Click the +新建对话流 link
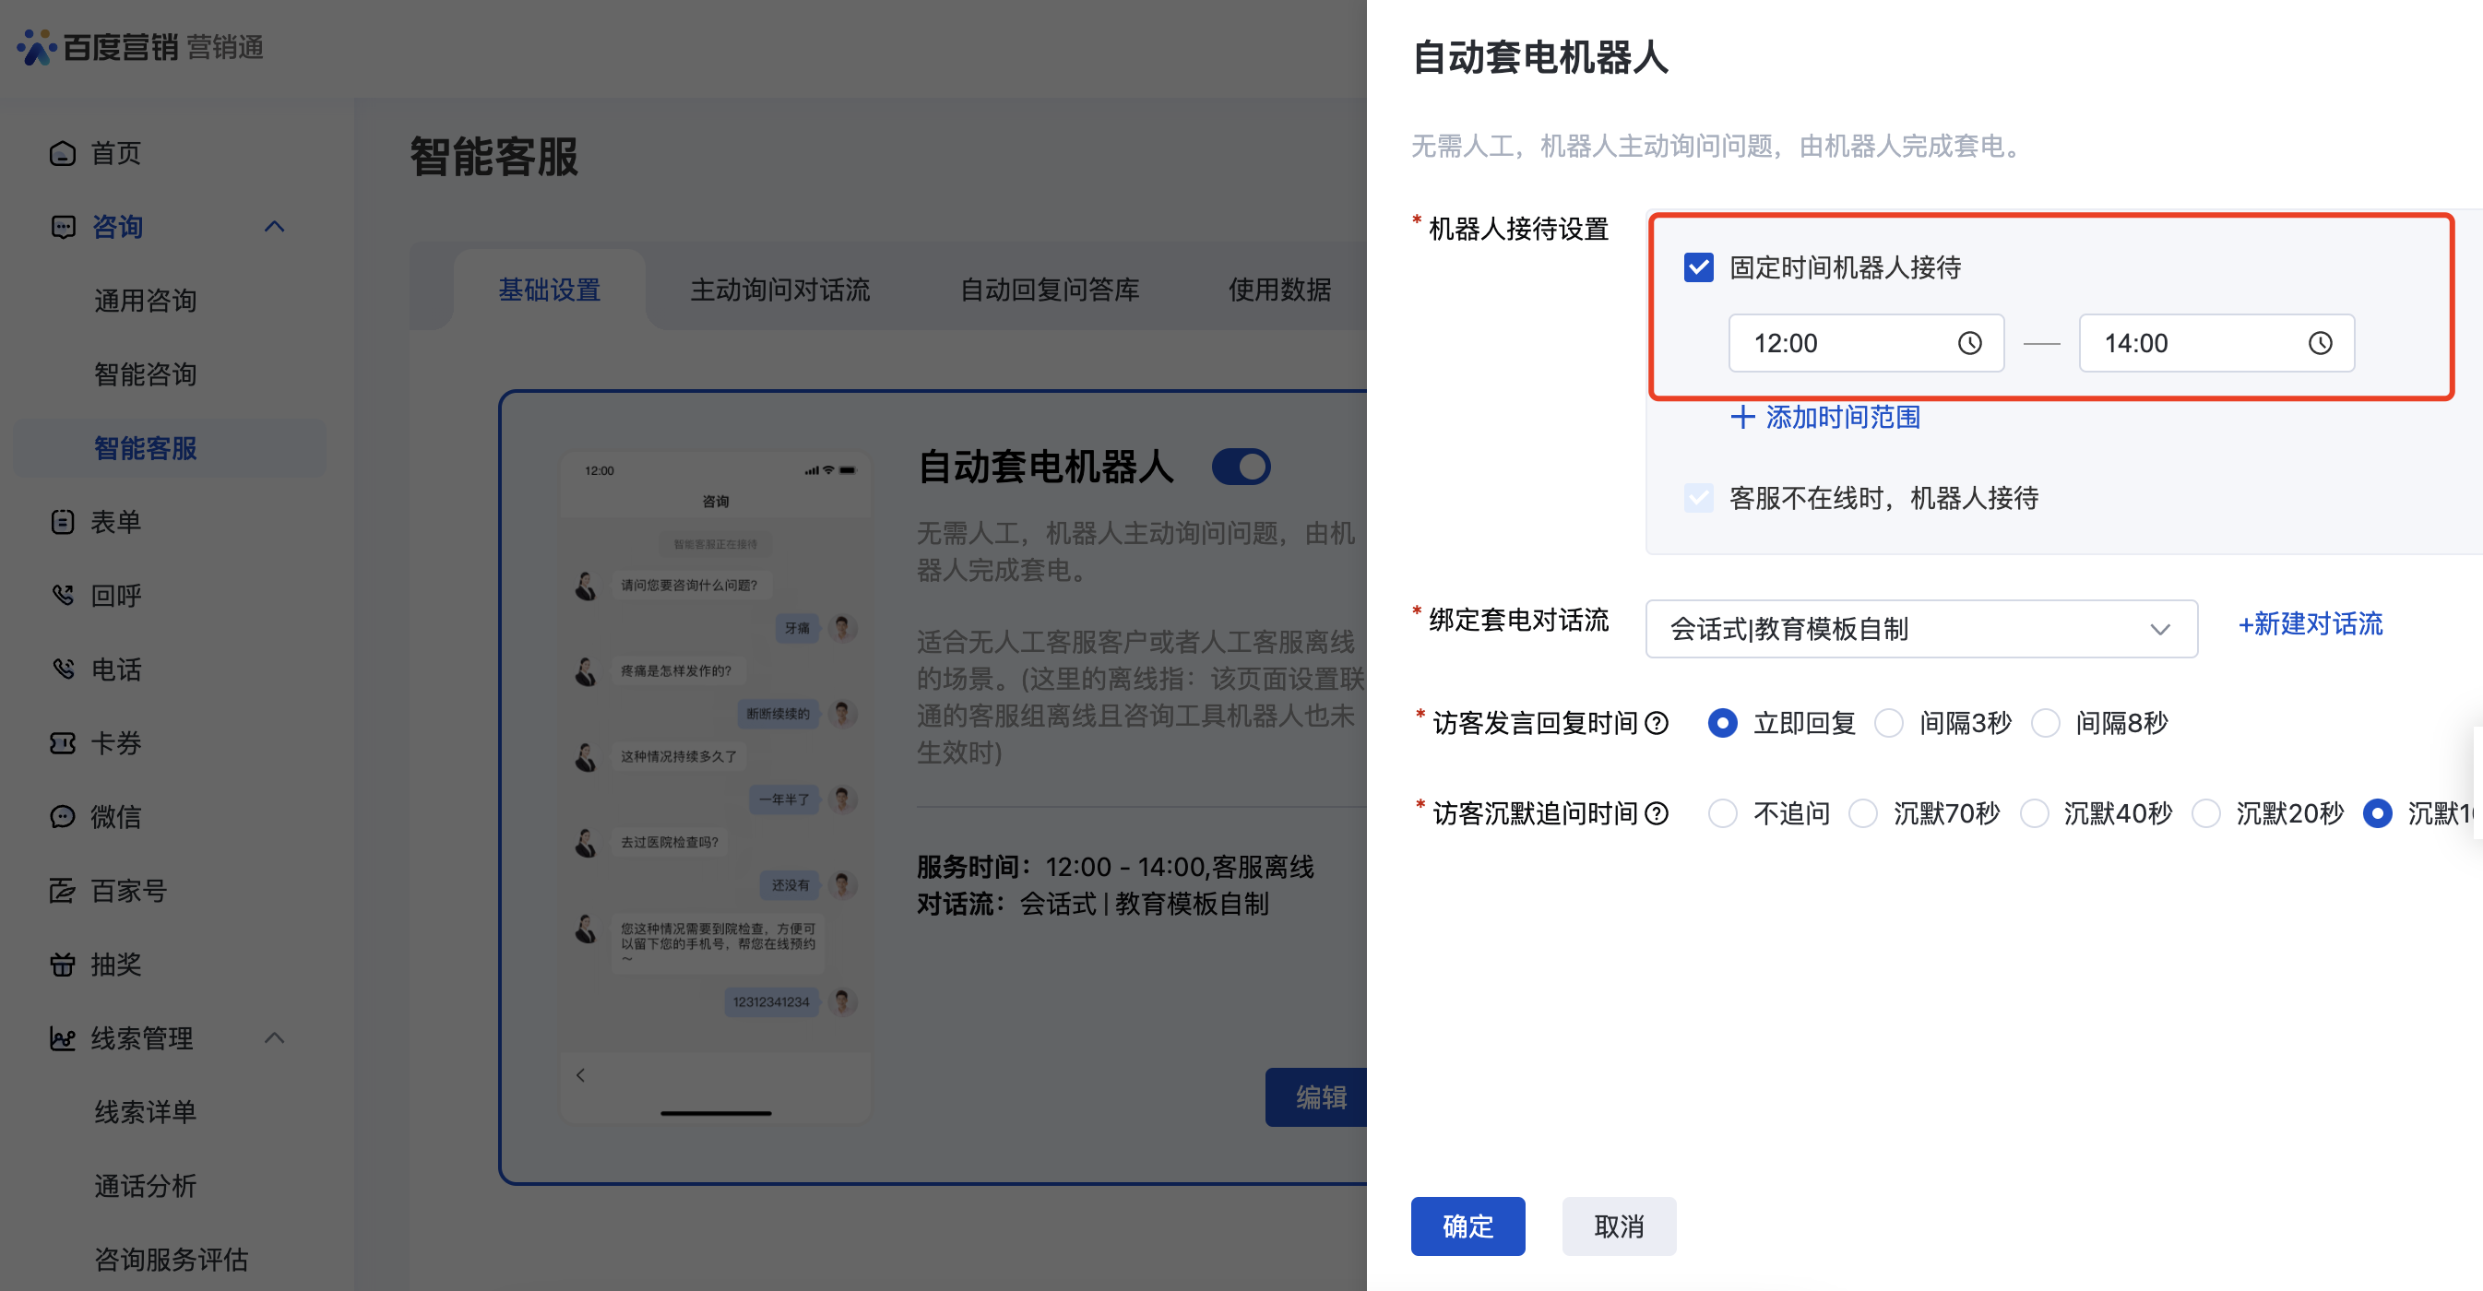 coord(2310,624)
